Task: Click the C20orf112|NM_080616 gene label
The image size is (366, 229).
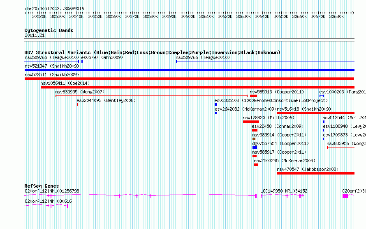Action: [x=48, y=201]
